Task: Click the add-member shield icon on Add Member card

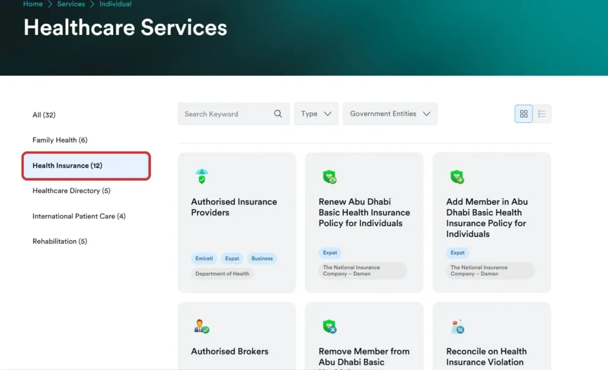Action: [457, 177]
